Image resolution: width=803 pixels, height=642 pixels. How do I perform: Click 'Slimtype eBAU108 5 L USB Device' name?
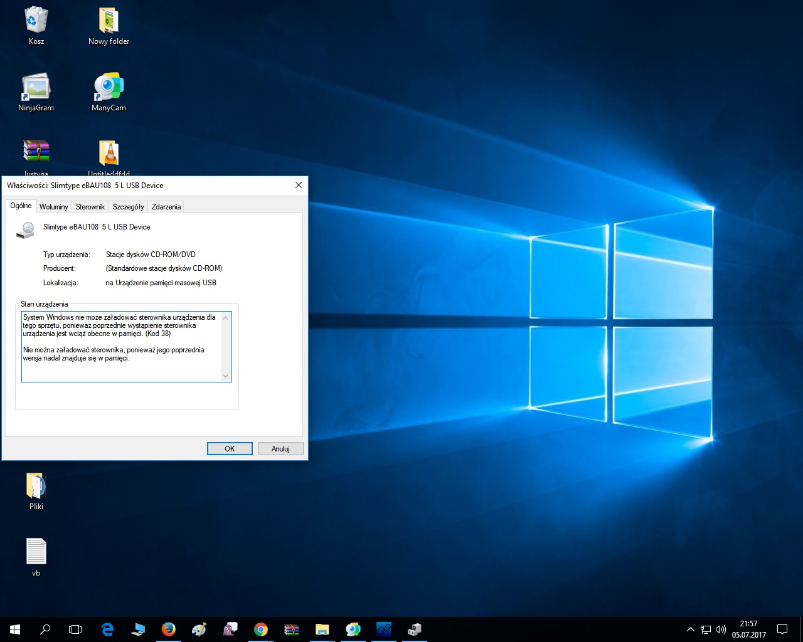click(x=97, y=227)
